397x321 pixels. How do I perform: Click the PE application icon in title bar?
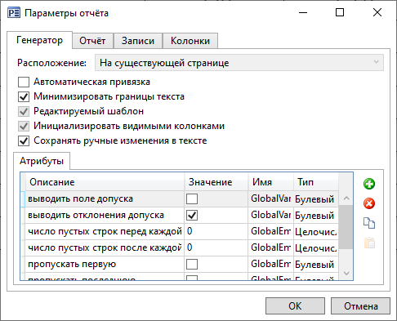14,13
